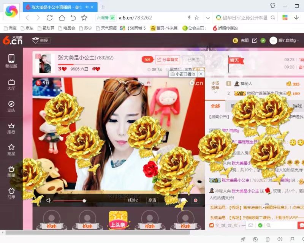Viewport: 304px width, 243px height.
Task: Select the 全部 chat tab
Action: (x=215, y=106)
